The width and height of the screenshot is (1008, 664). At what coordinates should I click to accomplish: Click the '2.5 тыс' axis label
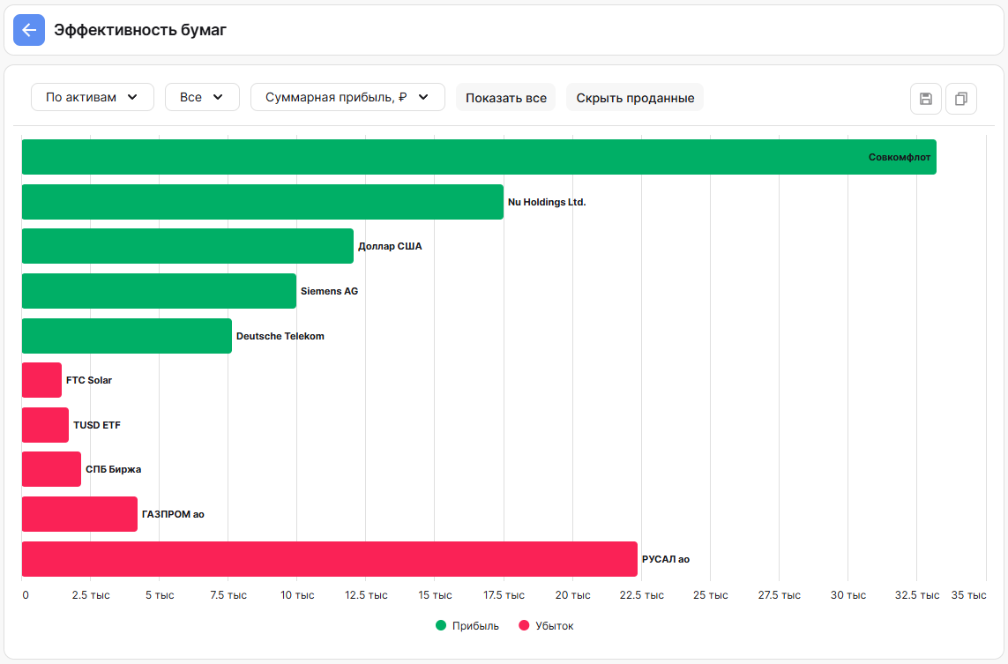coord(91,595)
